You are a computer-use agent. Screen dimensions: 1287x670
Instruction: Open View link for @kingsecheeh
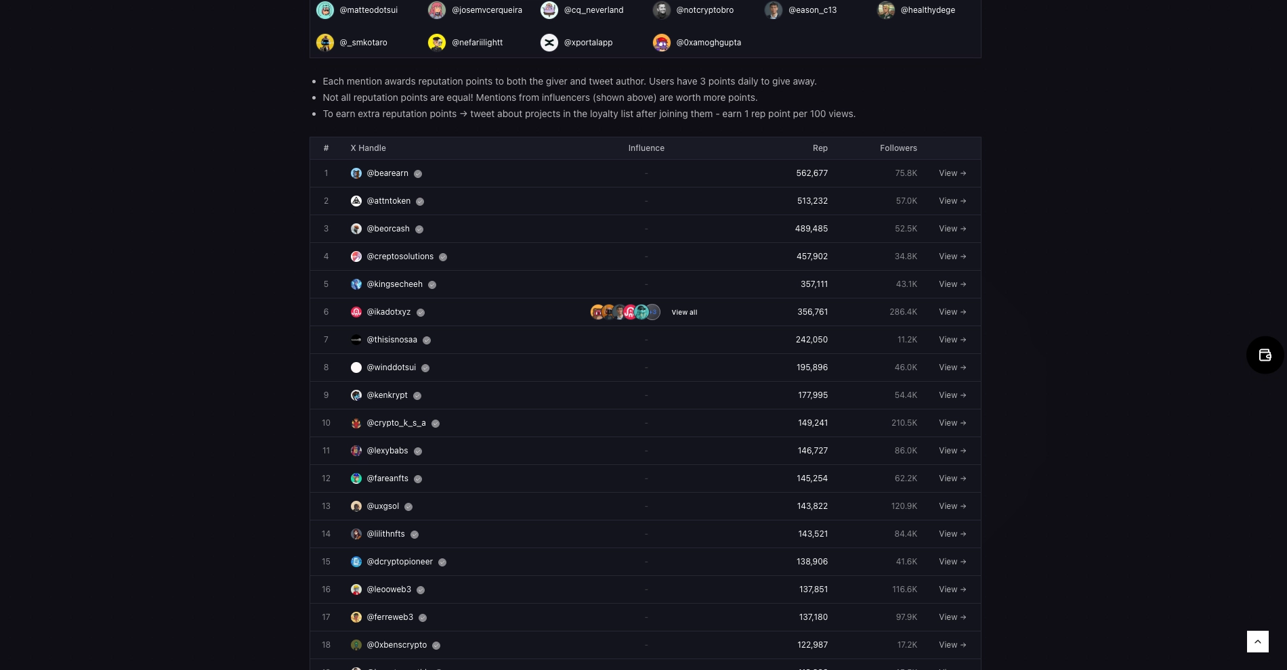coord(952,284)
